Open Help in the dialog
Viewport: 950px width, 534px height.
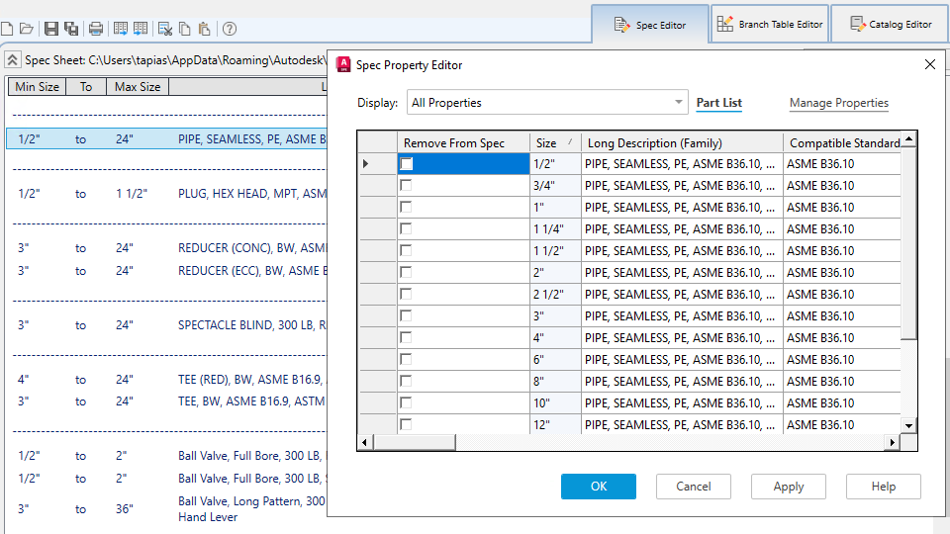pyautogui.click(x=884, y=487)
